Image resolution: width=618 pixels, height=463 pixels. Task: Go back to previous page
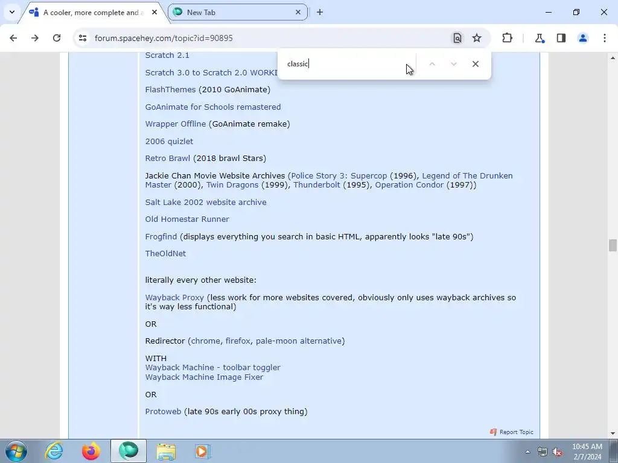[13, 38]
